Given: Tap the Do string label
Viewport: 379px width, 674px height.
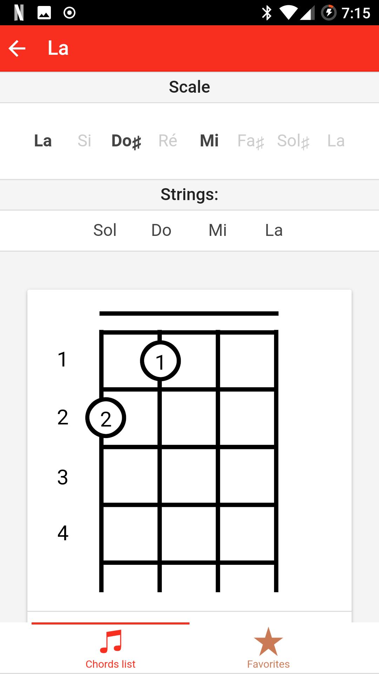Looking at the screenshot, I should [x=161, y=230].
